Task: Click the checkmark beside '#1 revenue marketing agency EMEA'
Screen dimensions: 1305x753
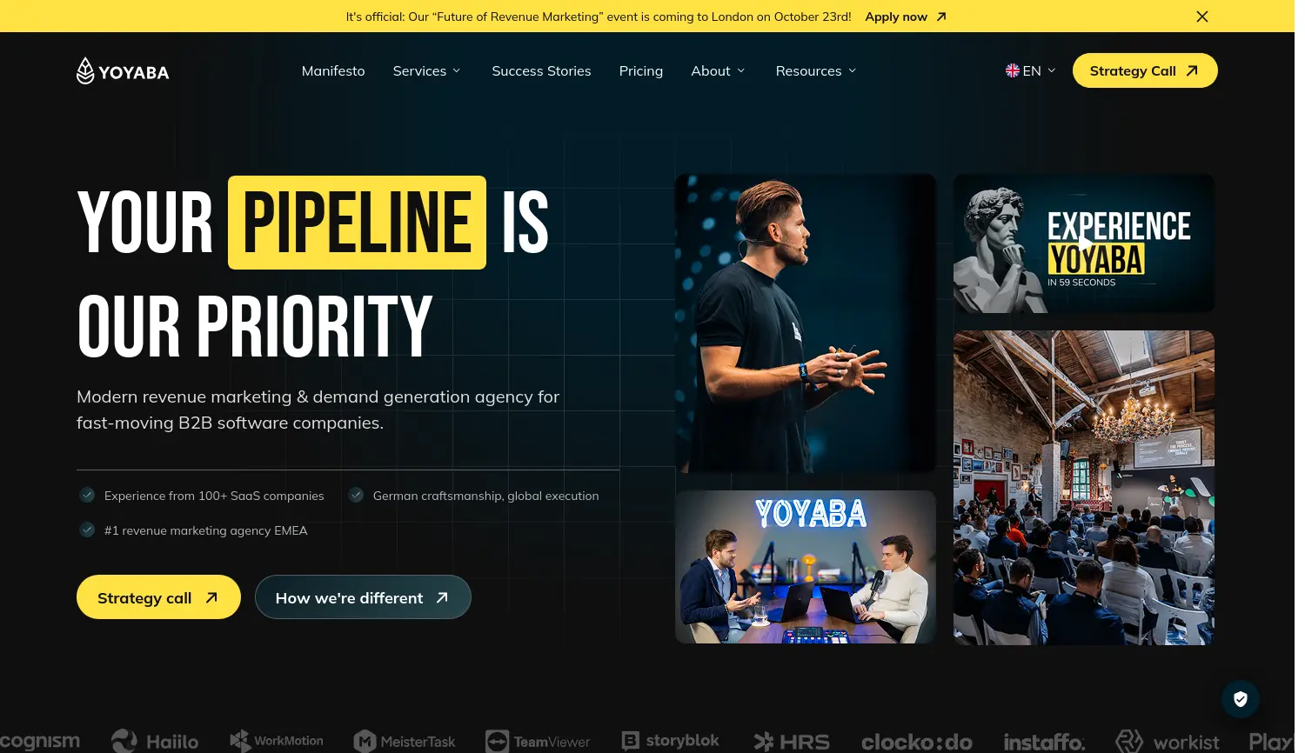Action: (x=87, y=530)
